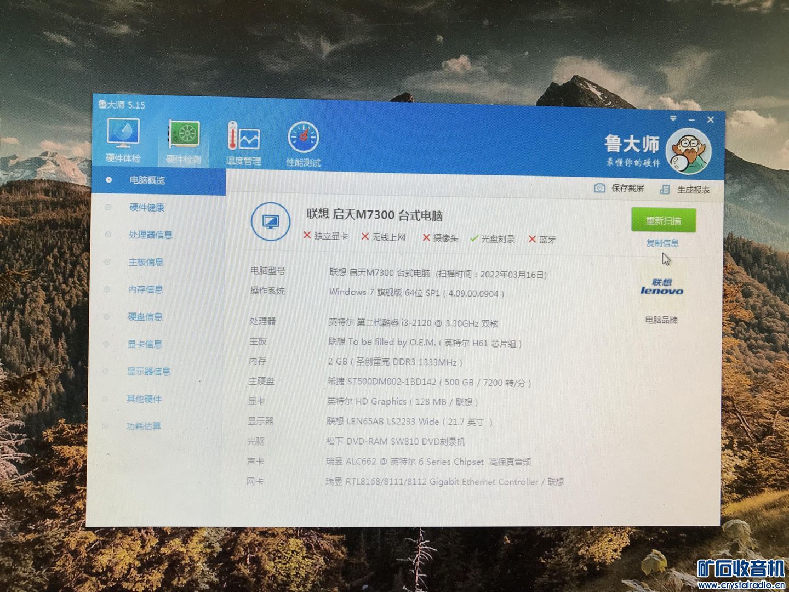Open 其他硬件 in the sidebar
The height and width of the screenshot is (592, 789).
144,399
